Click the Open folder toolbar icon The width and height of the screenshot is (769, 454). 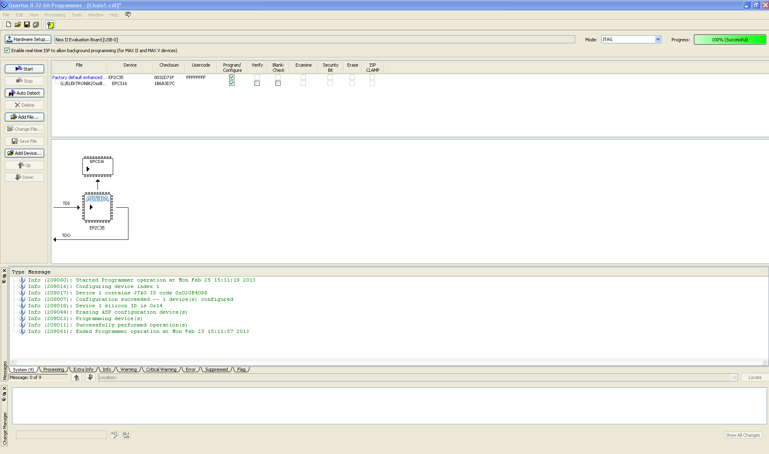click(18, 24)
